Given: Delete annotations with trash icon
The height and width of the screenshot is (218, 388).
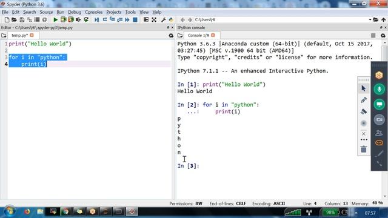Looking at the screenshot, I should point(364,150).
